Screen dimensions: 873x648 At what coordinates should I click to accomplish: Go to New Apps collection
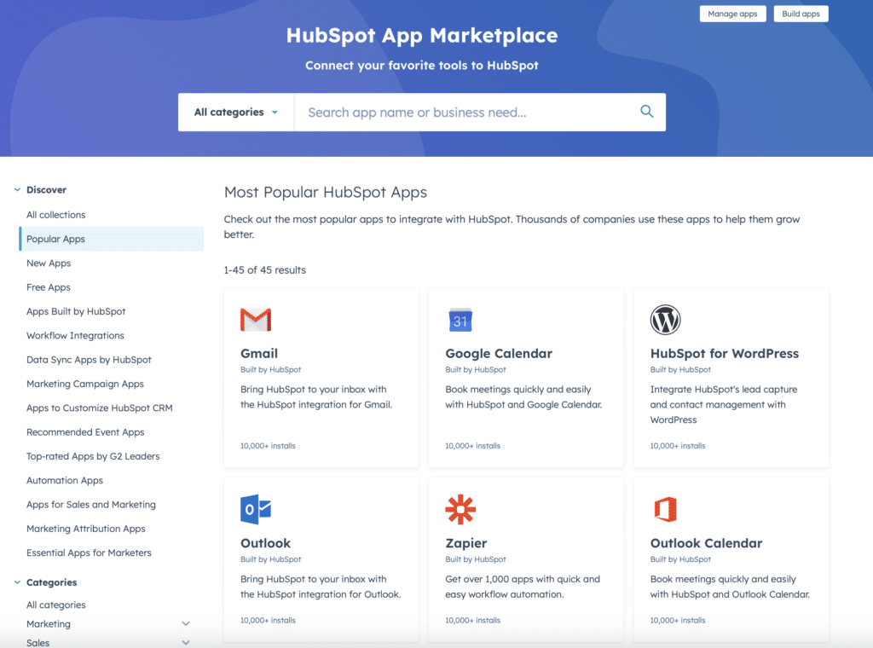49,263
